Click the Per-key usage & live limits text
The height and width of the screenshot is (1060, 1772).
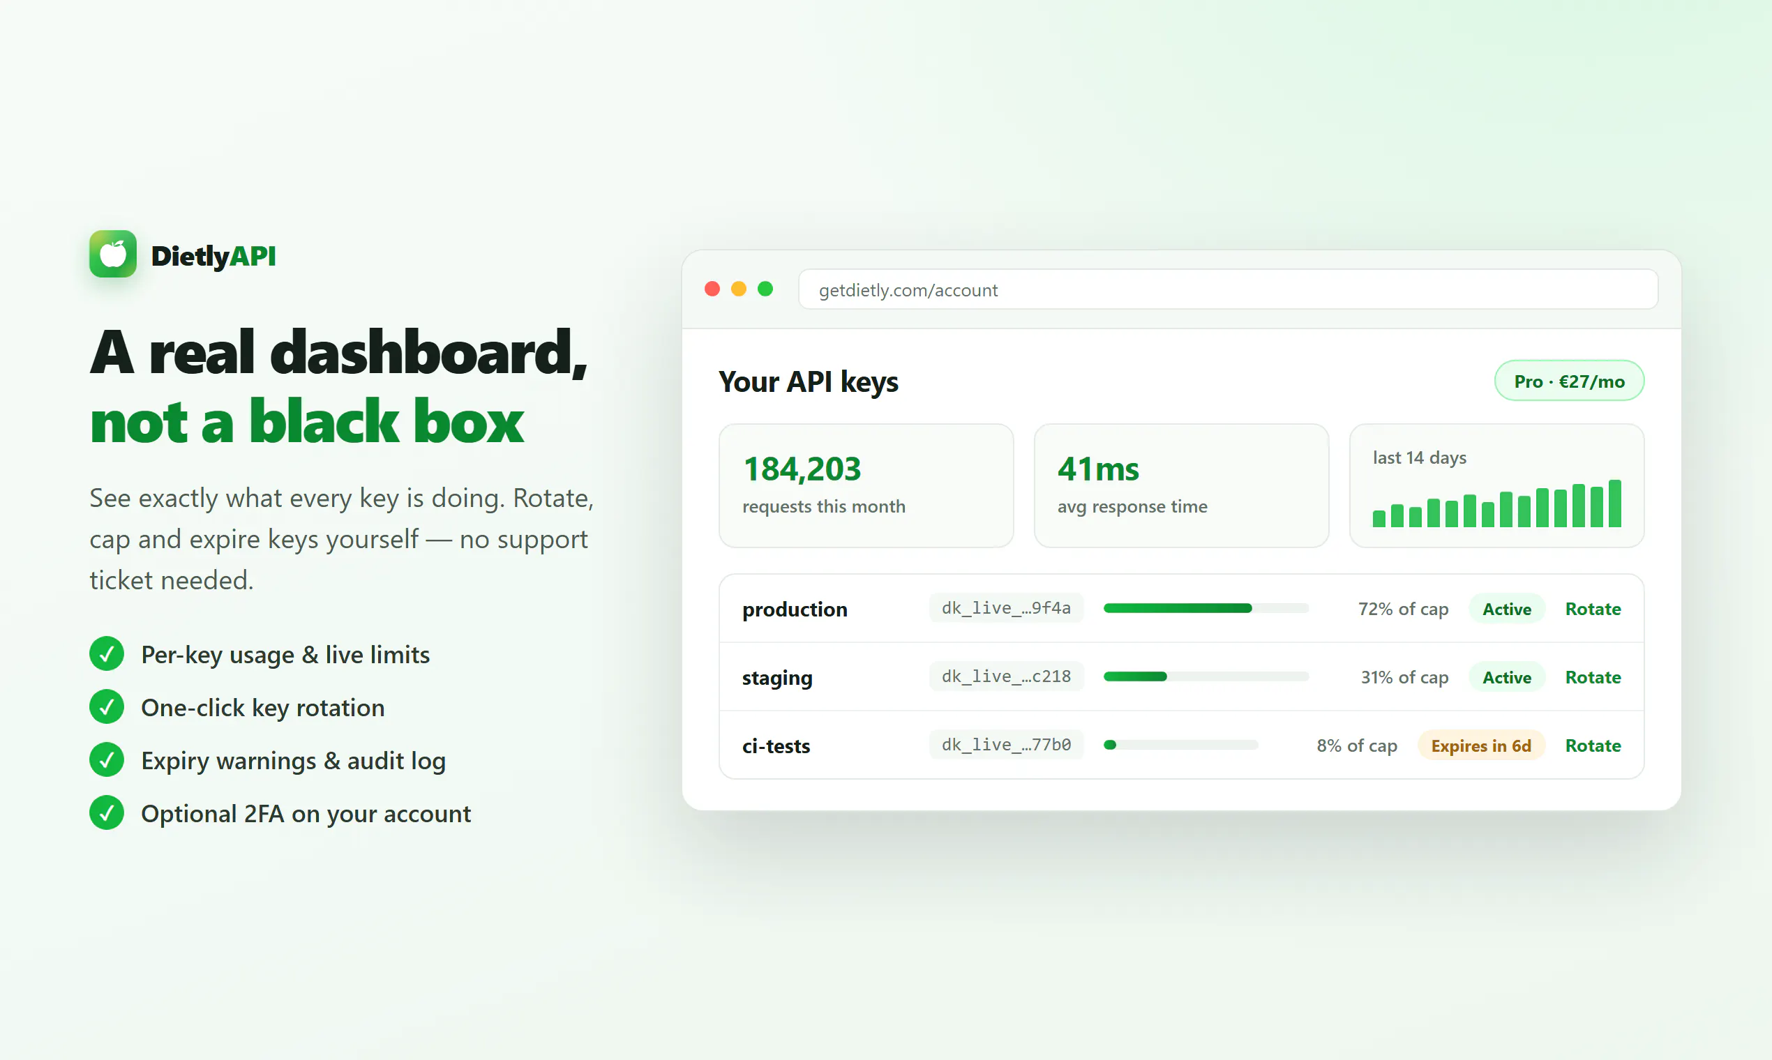(285, 655)
